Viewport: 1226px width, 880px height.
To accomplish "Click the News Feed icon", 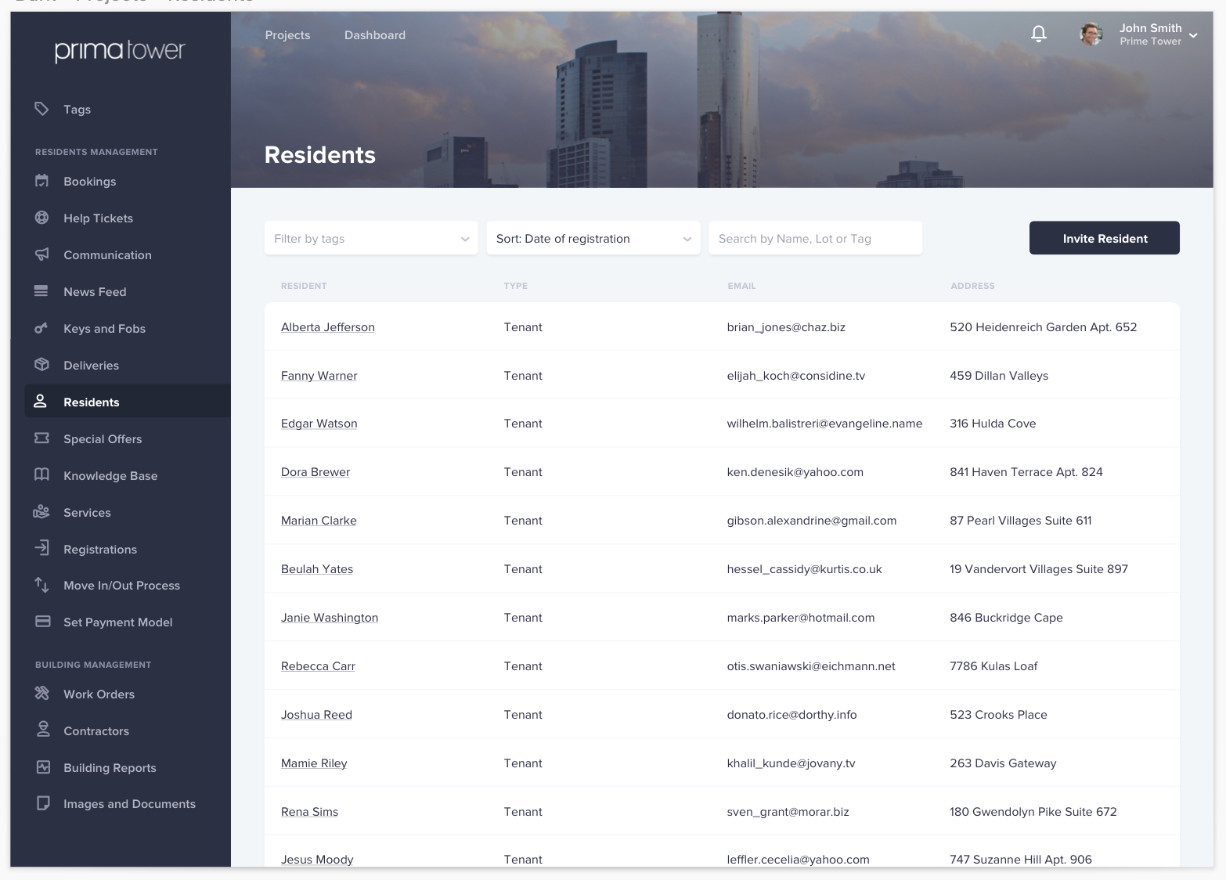I will (41, 291).
